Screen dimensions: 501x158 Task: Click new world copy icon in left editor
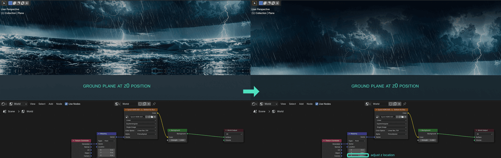144,104
